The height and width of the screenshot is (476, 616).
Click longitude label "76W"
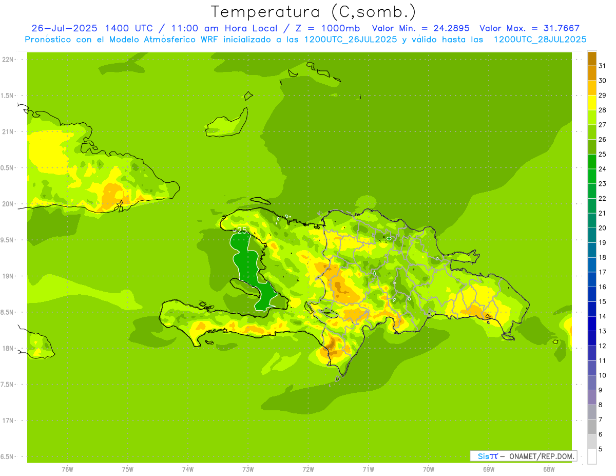coord(67,469)
